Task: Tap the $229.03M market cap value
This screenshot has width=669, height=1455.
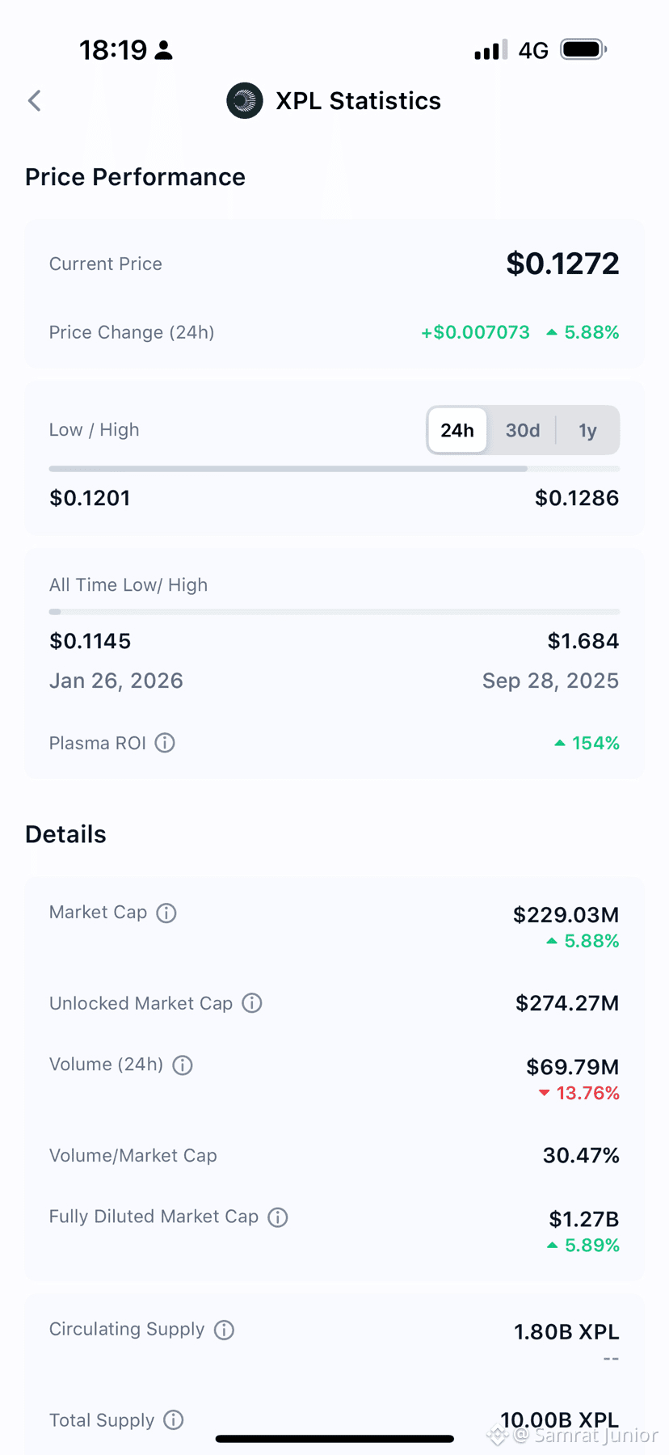Action: pos(566,915)
